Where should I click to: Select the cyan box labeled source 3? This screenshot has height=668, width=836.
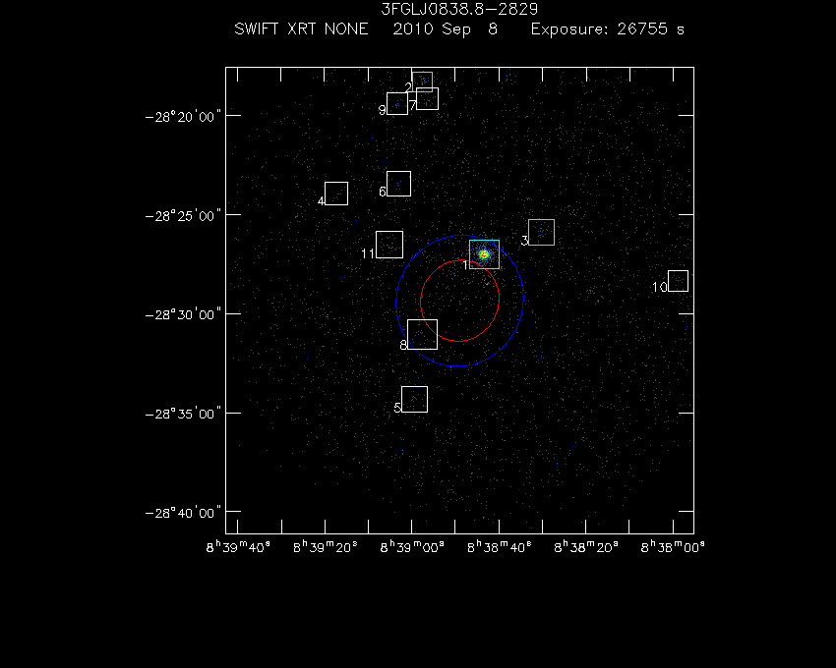point(541,232)
